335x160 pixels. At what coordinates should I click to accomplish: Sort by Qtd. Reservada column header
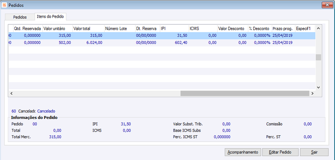[28, 28]
